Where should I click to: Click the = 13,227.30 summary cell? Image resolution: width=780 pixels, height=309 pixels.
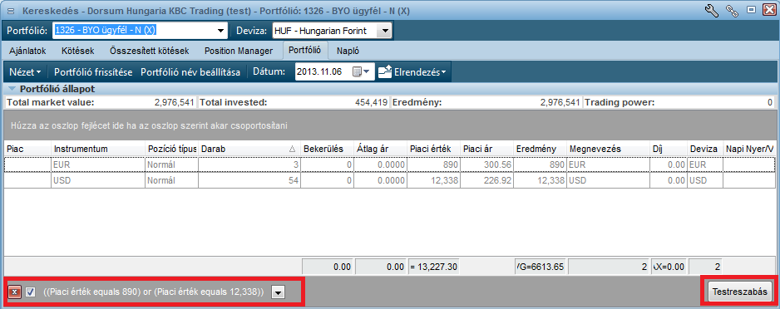[x=433, y=267]
